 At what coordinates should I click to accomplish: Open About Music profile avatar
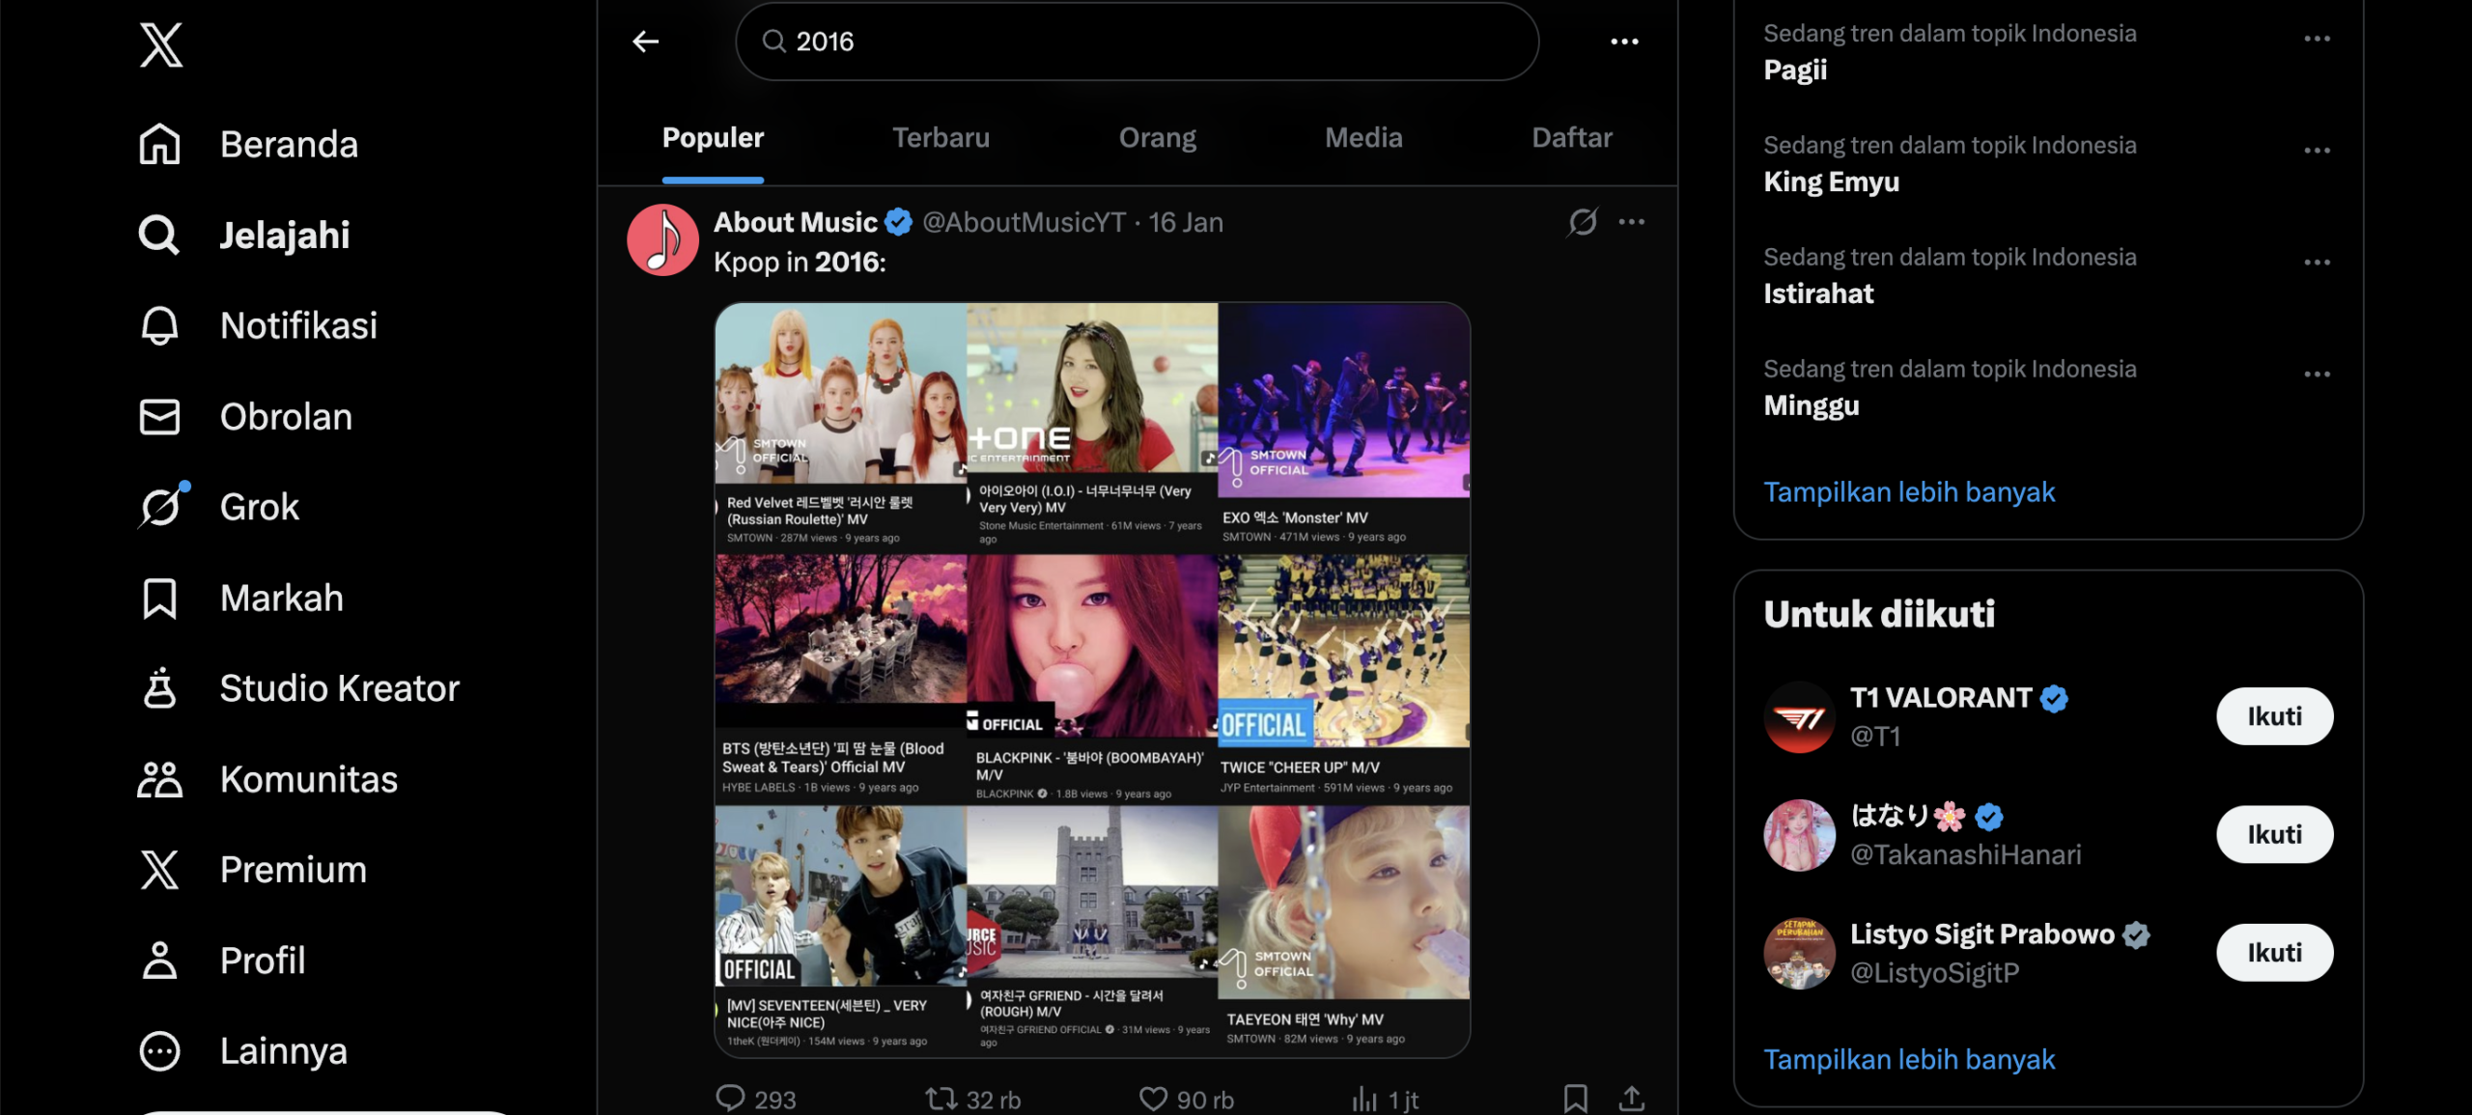click(662, 240)
